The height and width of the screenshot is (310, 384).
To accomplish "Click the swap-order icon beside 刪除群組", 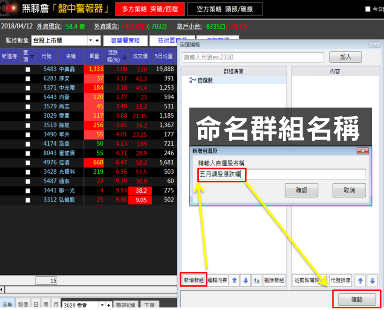I will tap(256, 280).
